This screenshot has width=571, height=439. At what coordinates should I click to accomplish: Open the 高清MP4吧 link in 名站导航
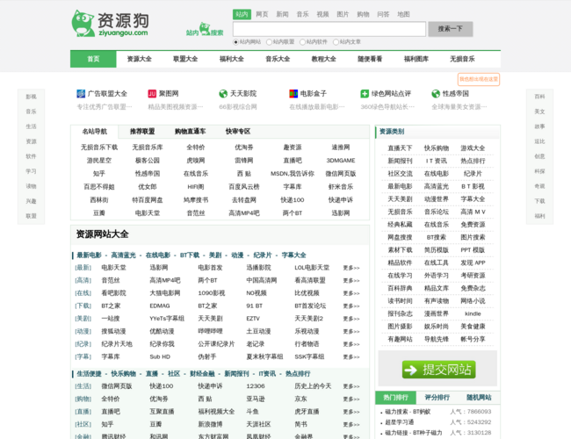point(244,213)
